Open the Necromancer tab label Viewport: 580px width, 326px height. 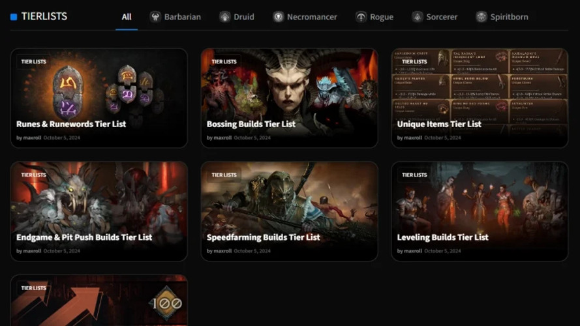[x=312, y=17]
